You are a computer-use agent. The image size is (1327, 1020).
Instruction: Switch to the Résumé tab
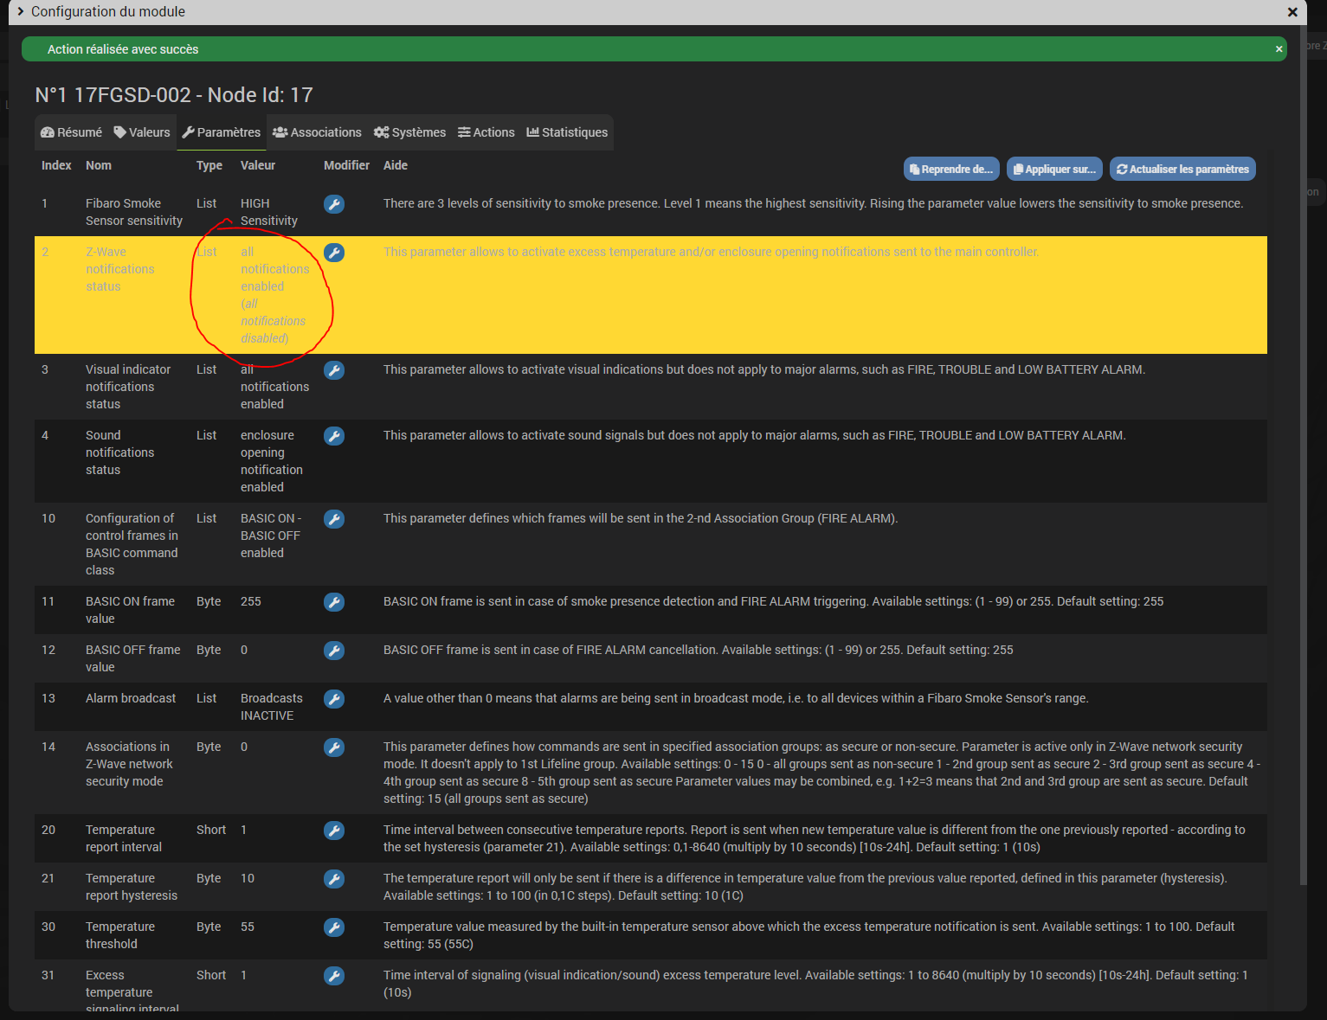71,132
